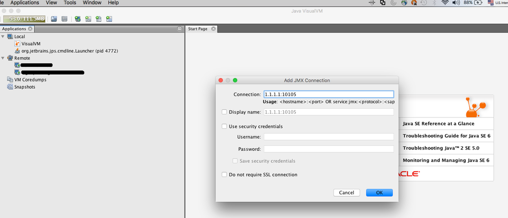Click the Remote hosts network icon
This screenshot has height=218, width=508.
(10, 58)
